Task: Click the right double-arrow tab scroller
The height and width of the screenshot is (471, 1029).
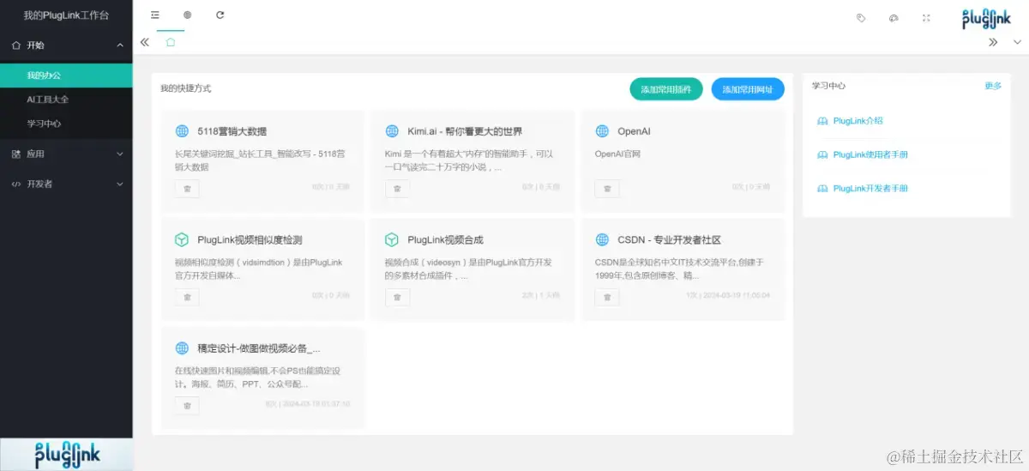Action: coord(993,42)
